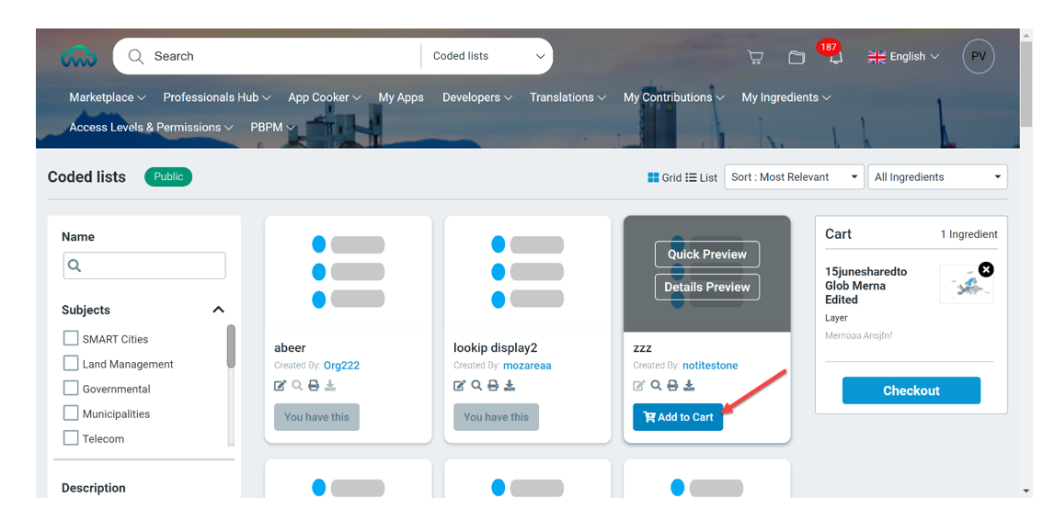1043x509 pixels.
Task: Open creator link mozareaa
Action: point(527,366)
